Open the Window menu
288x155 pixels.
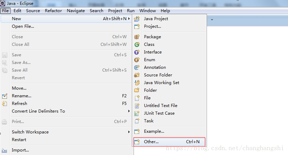148,11
